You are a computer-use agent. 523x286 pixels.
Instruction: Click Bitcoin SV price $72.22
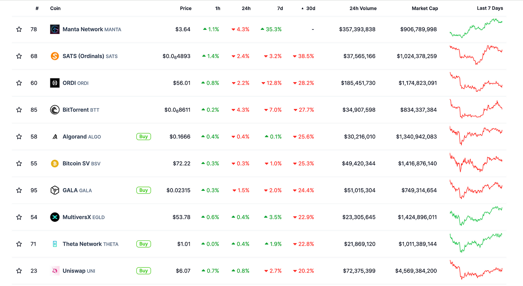(182, 164)
